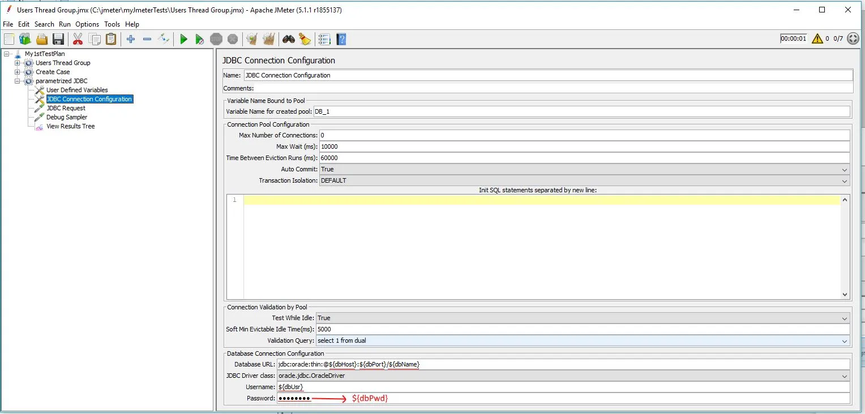Screen dimensions: 865x414
Task: Click Soft Min Evictable Idle Time field
Action: click(583, 329)
